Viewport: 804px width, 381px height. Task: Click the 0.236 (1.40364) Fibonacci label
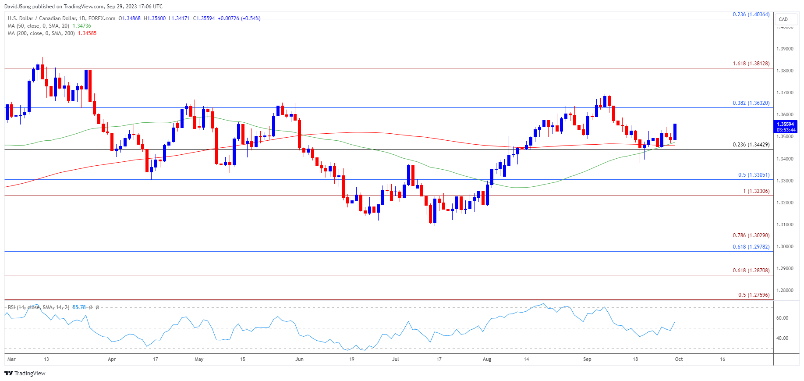[x=751, y=14]
